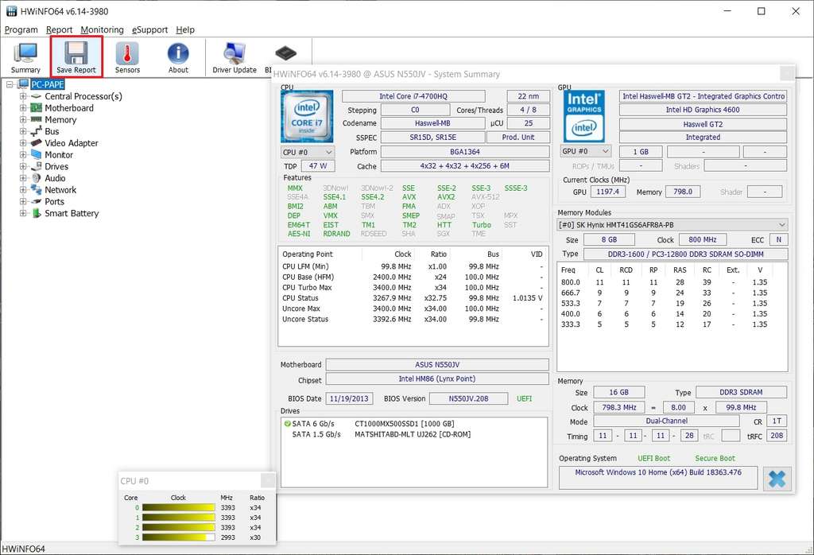Open the CPU #0 selector dropdown
The height and width of the screenshot is (555, 814).
tap(308, 152)
